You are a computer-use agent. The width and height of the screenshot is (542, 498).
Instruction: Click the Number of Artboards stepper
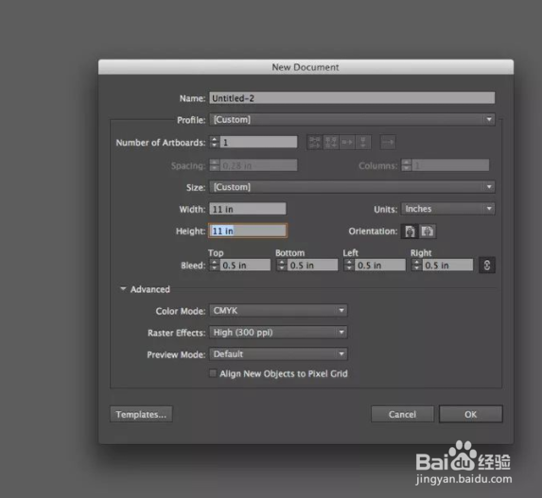pyautogui.click(x=215, y=142)
